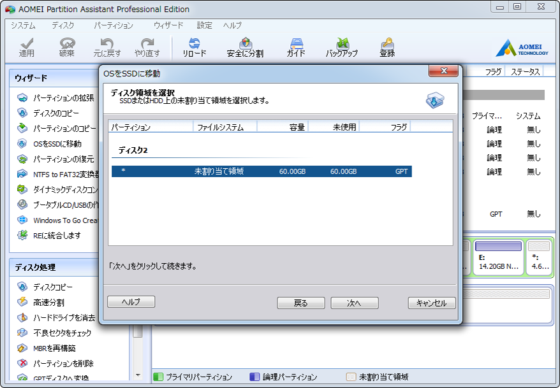
Task: Select ディスクのコピー wizard icon
Action: coord(22,113)
